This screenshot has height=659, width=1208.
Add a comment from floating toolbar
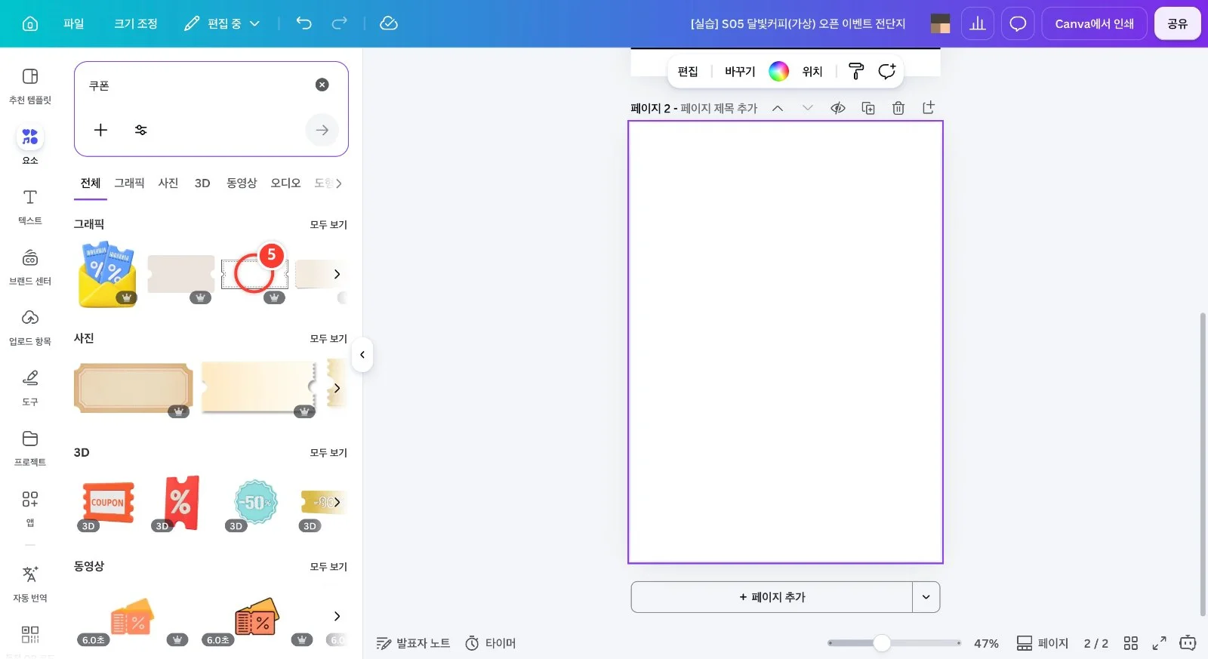tap(887, 71)
